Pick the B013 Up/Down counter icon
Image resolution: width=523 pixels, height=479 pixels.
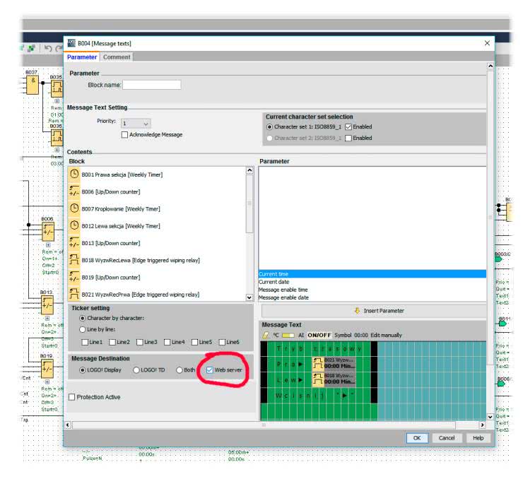[74, 243]
